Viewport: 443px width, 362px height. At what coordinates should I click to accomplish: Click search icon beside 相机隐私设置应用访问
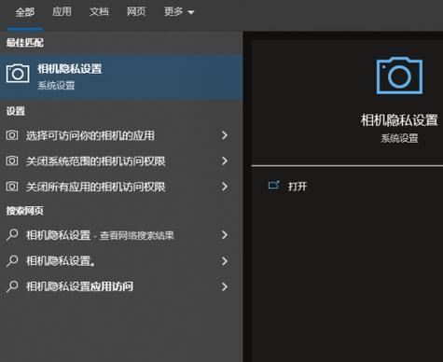click(x=12, y=286)
